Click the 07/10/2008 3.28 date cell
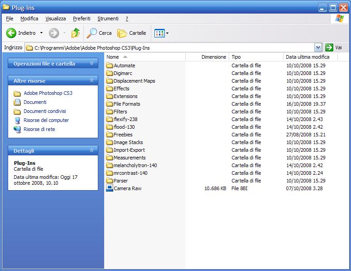The image size is (351, 271). [304, 188]
